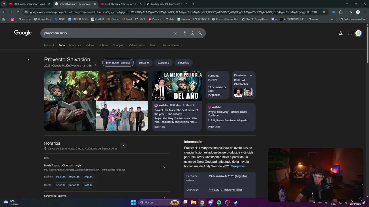Open the ChatGPT bookmark
Screen dimensions: 369x207
98,19
